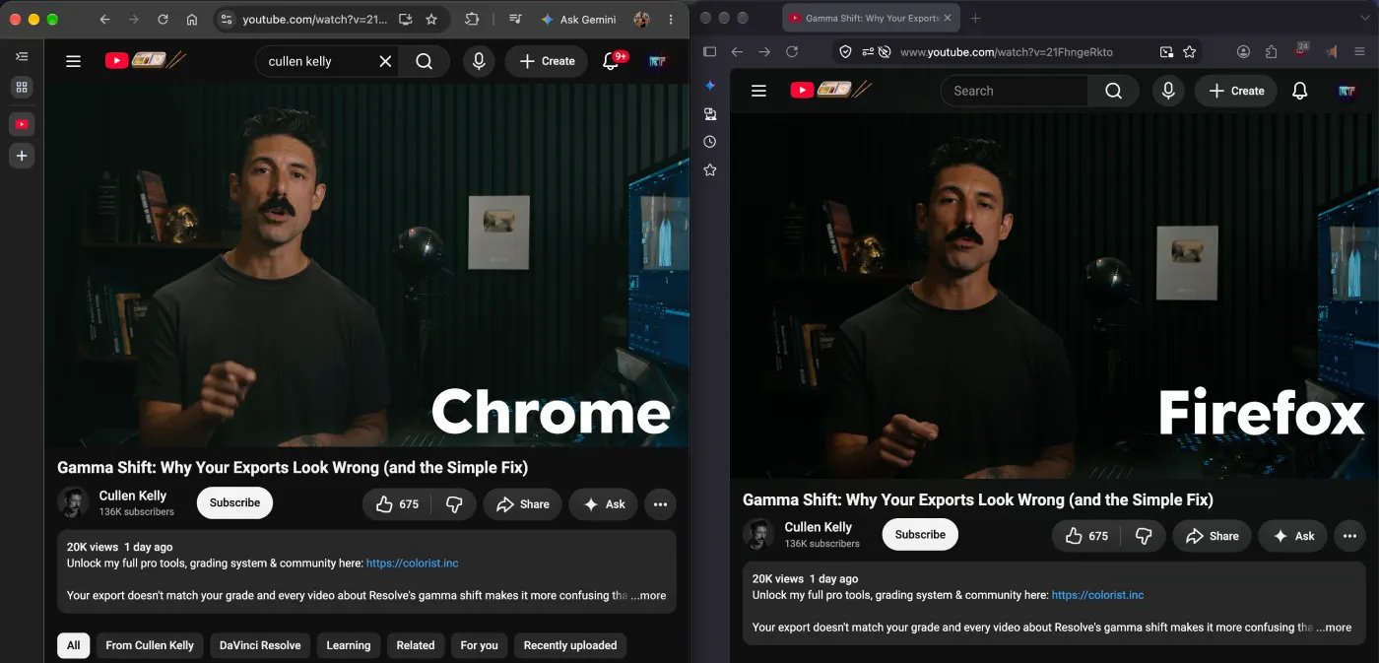Open Cullen Kelly channel avatar in Chrome window
Image resolution: width=1379 pixels, height=663 pixels.
click(73, 502)
